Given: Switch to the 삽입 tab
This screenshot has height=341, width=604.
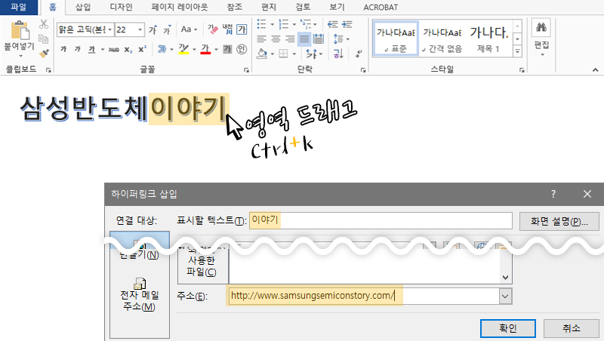Looking at the screenshot, I should coord(83,7).
